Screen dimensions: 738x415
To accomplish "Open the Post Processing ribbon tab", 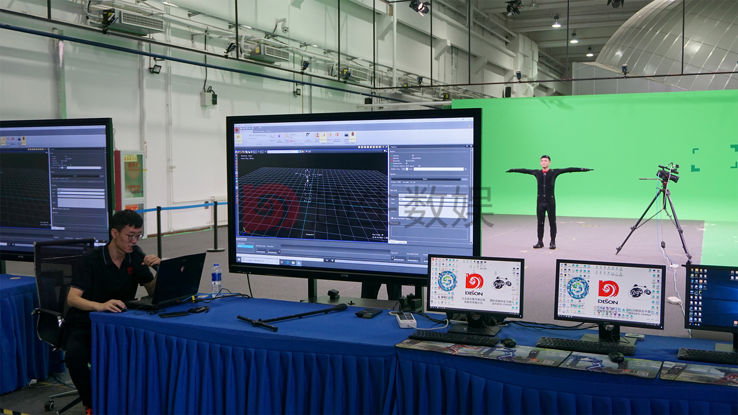I will click(x=259, y=131).
